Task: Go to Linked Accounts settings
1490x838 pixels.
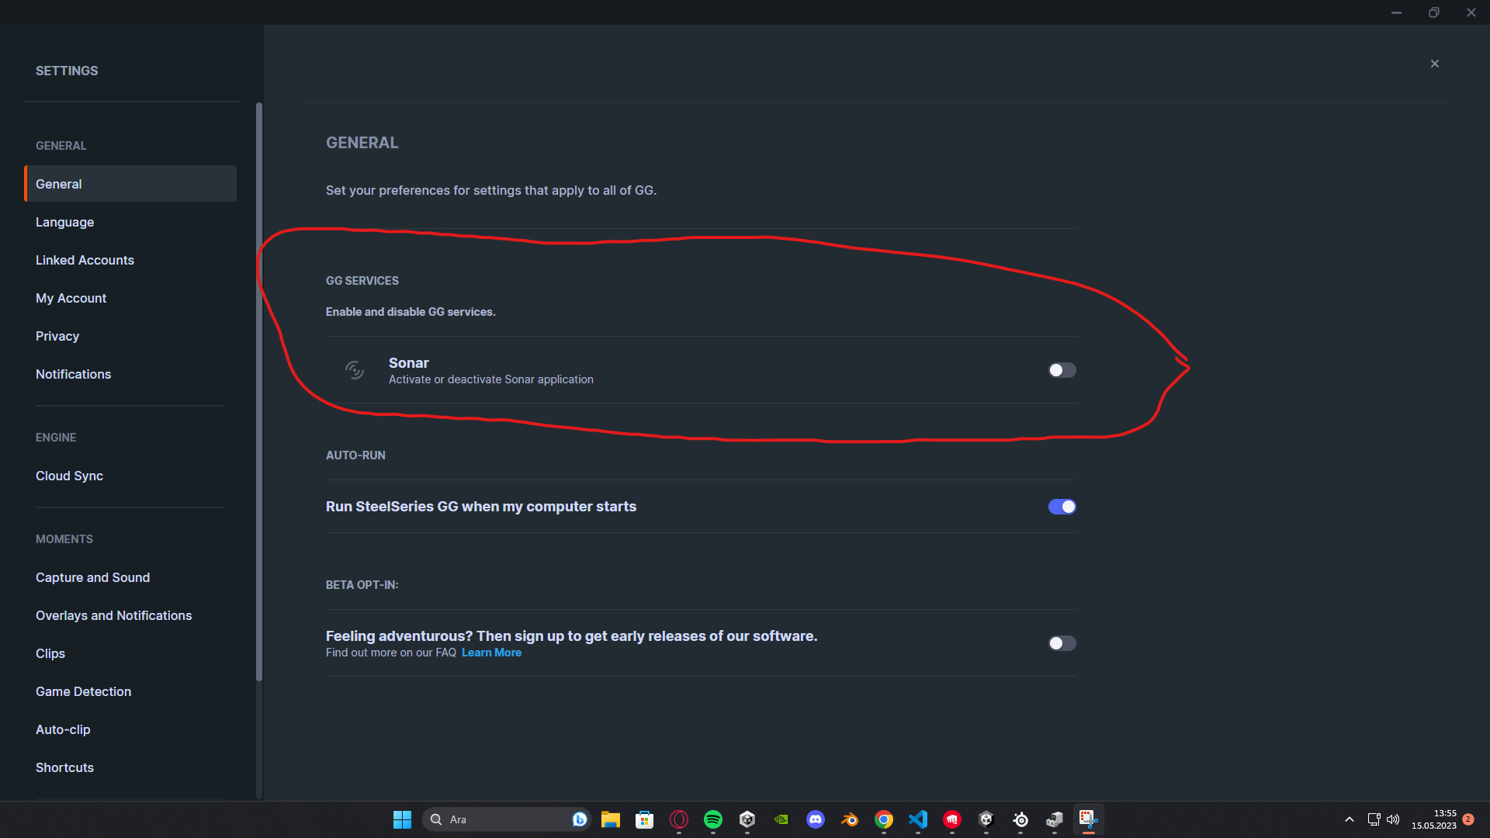Action: (85, 260)
